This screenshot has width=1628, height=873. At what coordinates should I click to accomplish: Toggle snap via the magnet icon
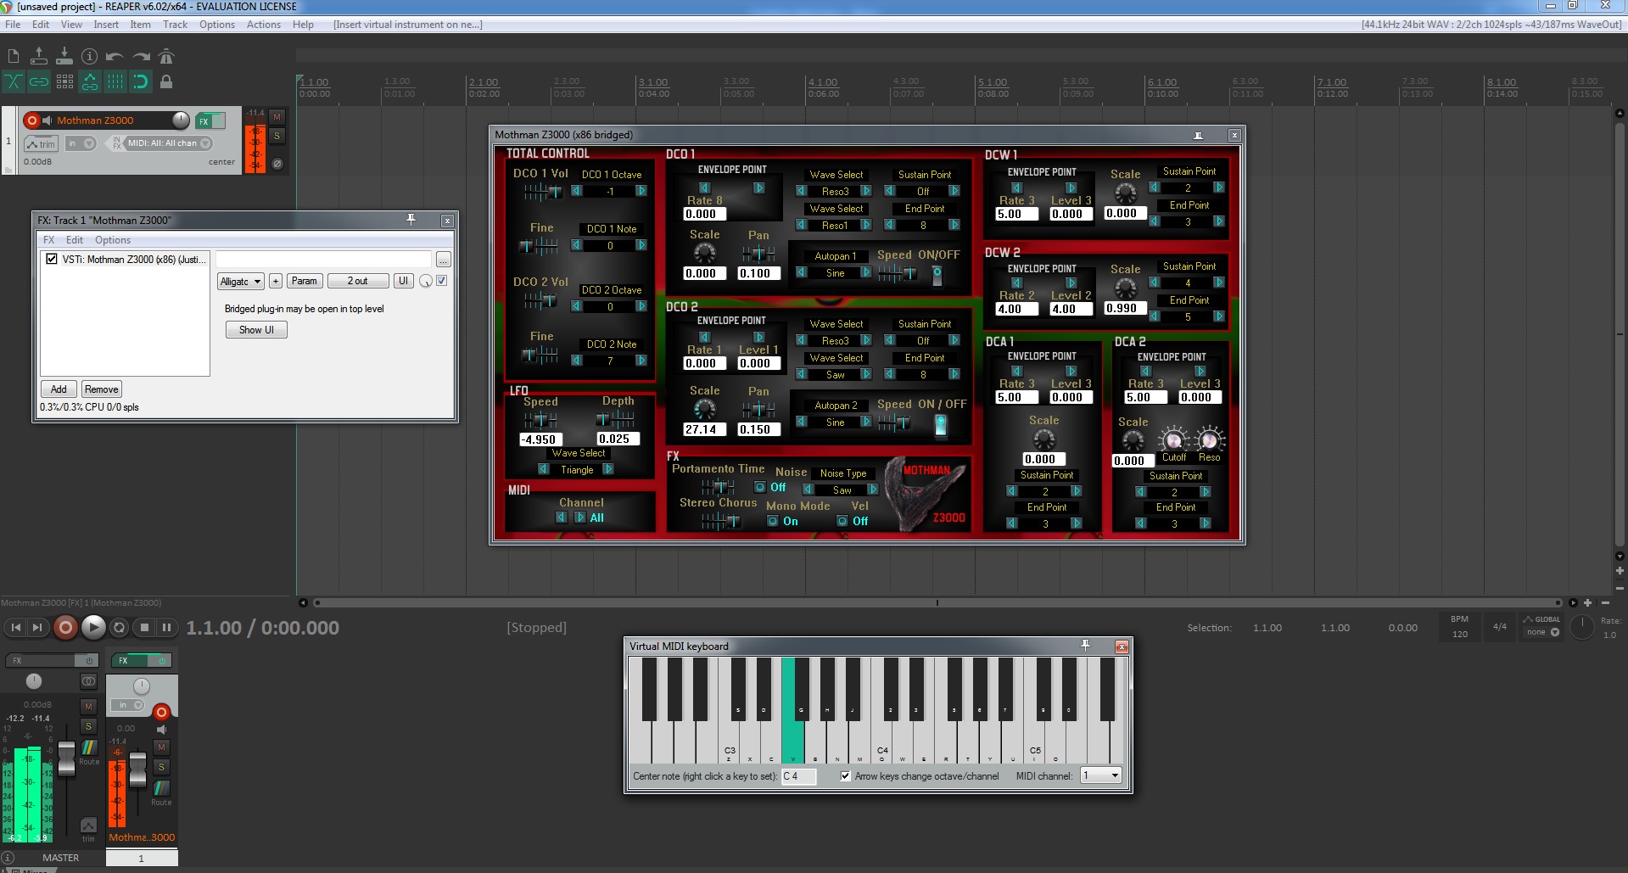coord(141,81)
